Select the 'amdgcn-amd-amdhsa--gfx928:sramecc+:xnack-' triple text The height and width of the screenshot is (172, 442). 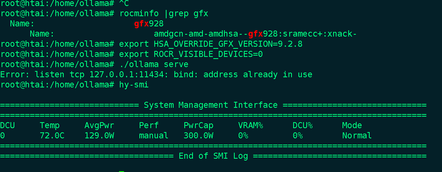click(x=255, y=34)
